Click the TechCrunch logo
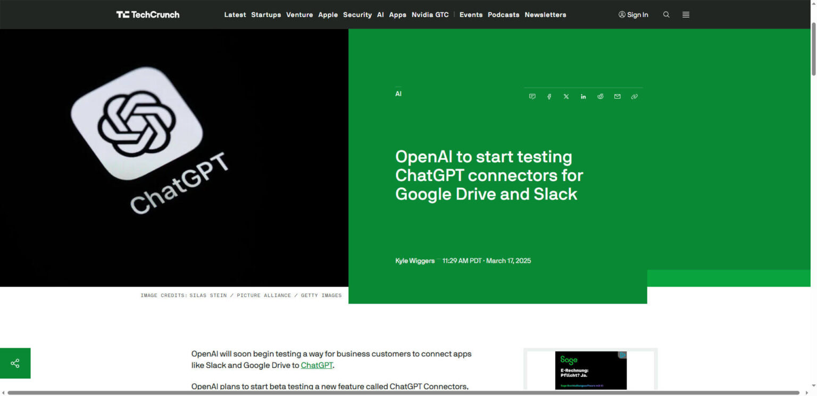Screen dimensions: 817x396 pos(148,14)
